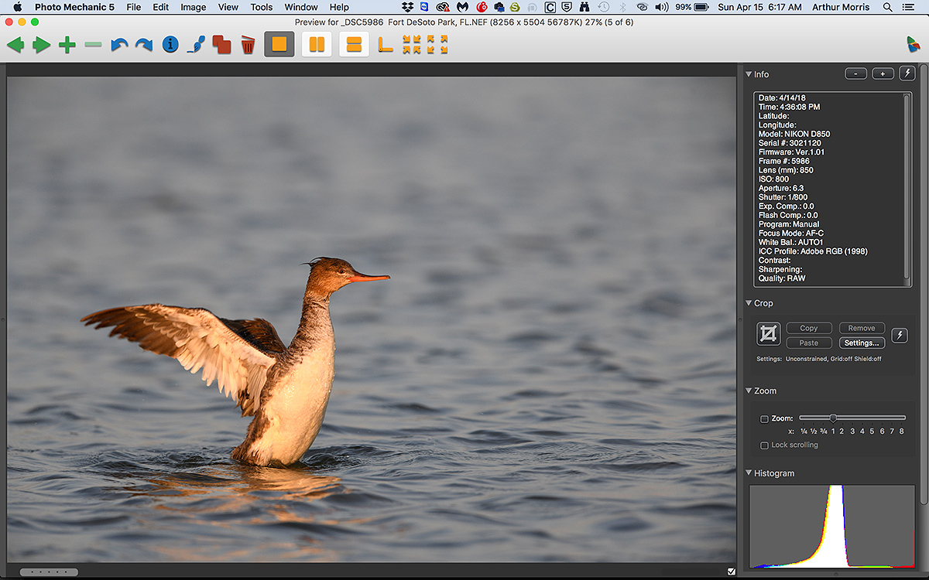Delete the photo with the trash icon
The width and height of the screenshot is (929, 580).
click(248, 45)
